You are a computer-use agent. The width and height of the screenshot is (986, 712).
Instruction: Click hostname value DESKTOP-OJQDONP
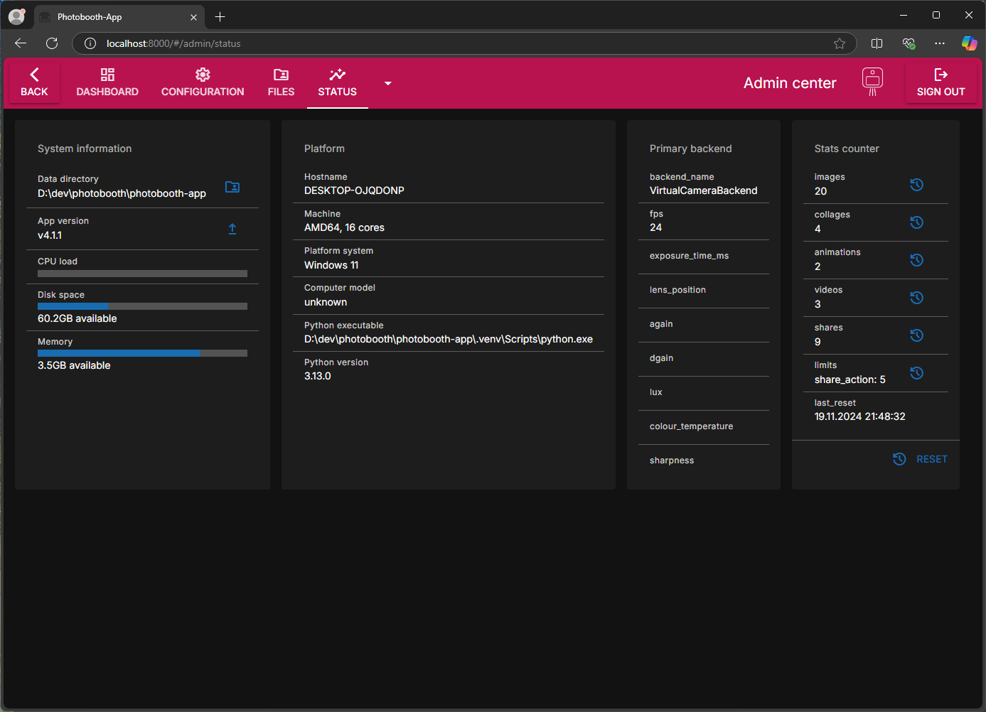click(354, 190)
